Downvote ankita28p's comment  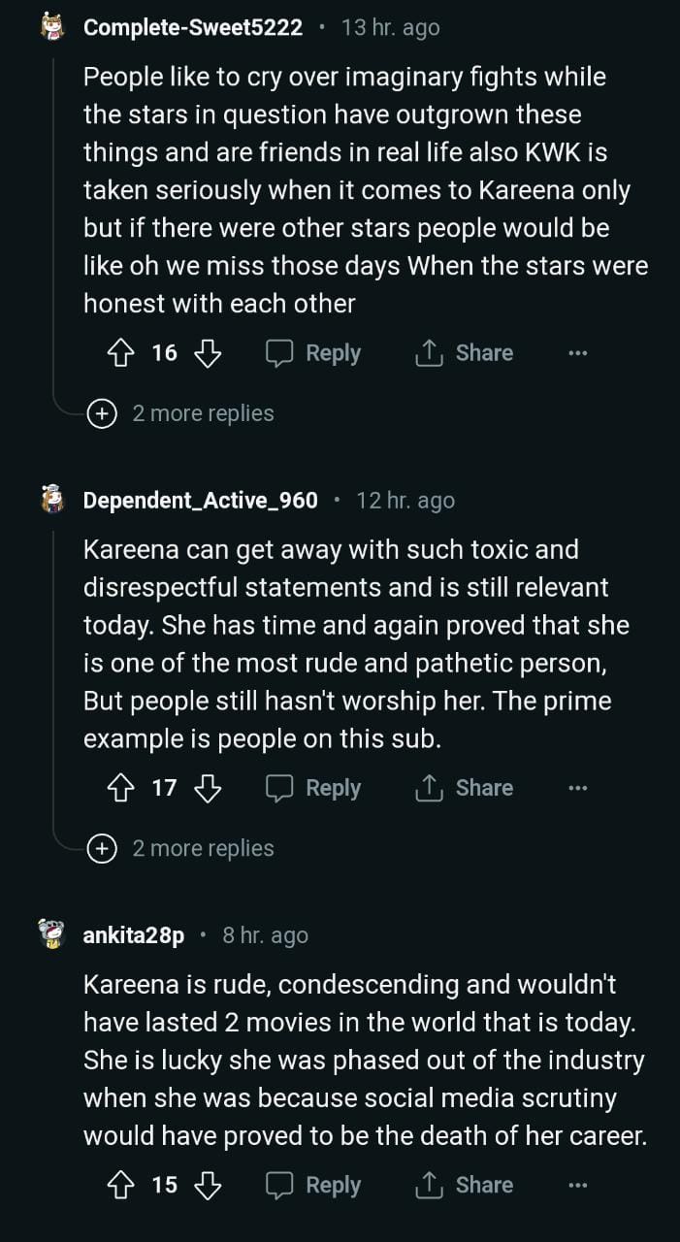tap(209, 1185)
